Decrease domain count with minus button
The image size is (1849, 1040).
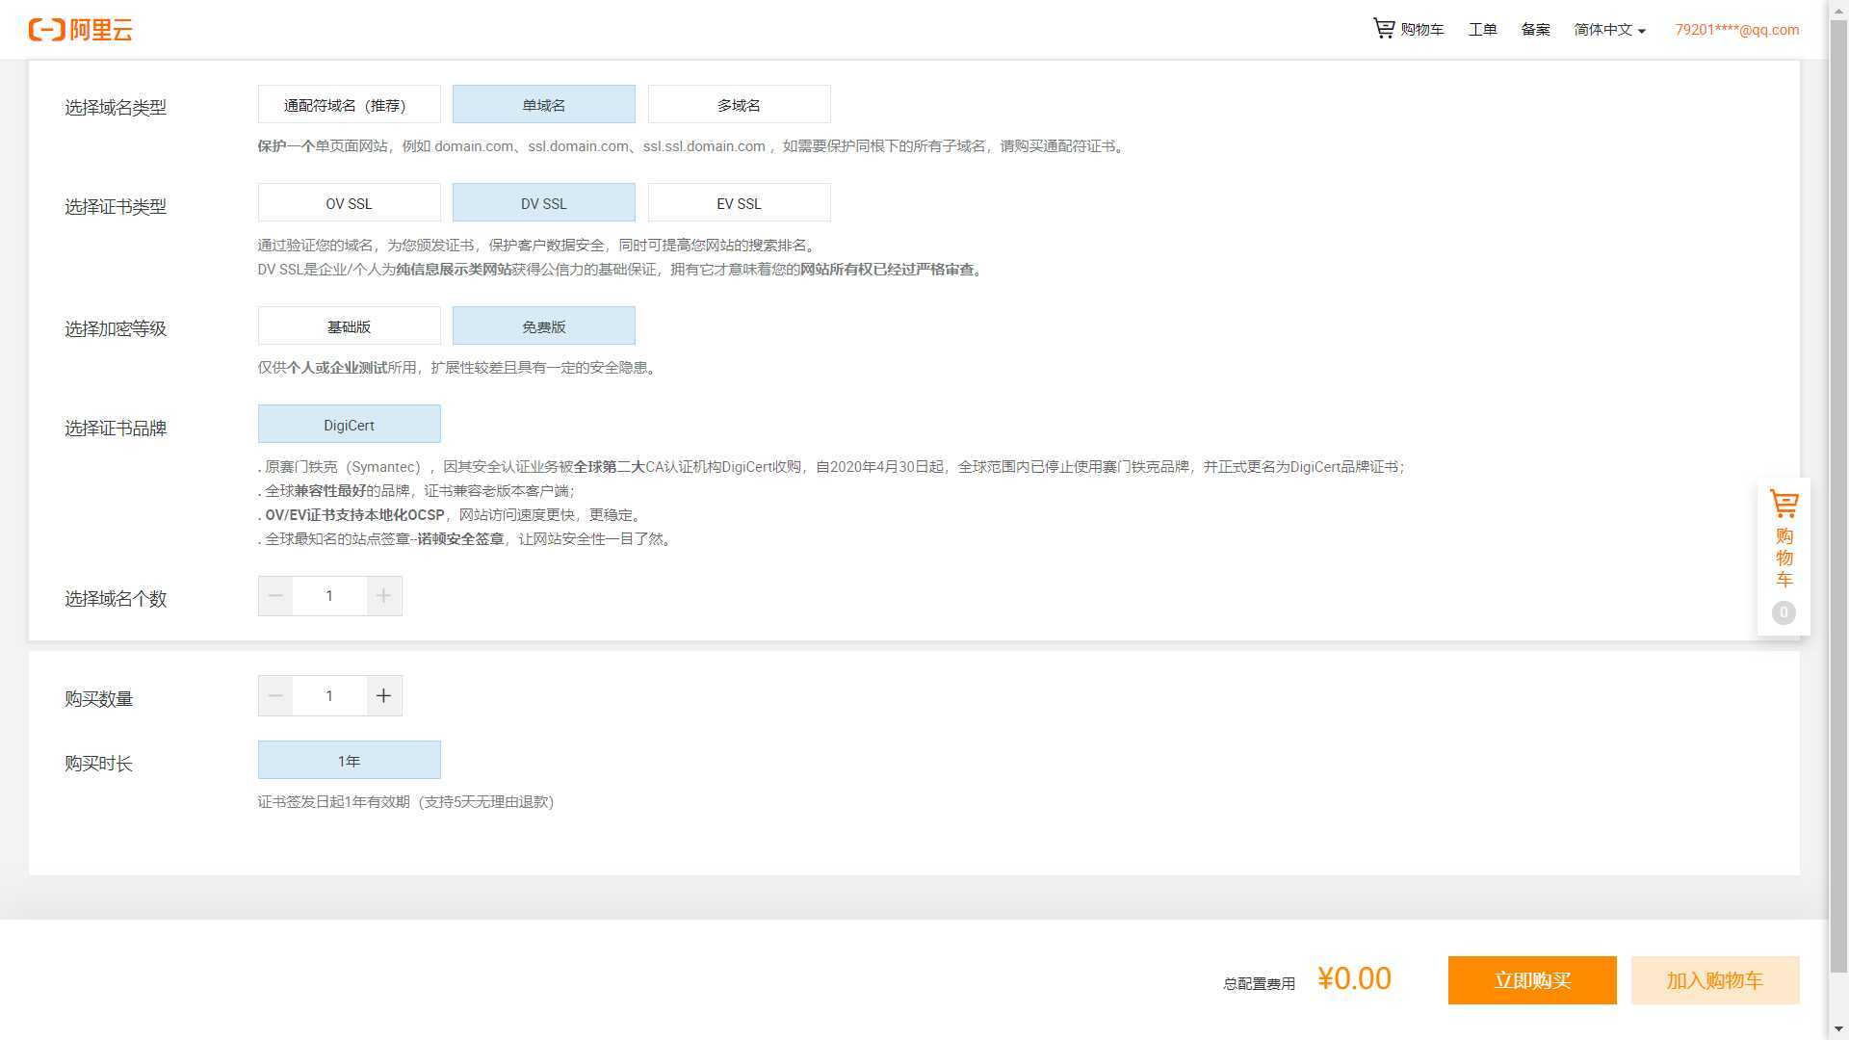[x=275, y=595]
